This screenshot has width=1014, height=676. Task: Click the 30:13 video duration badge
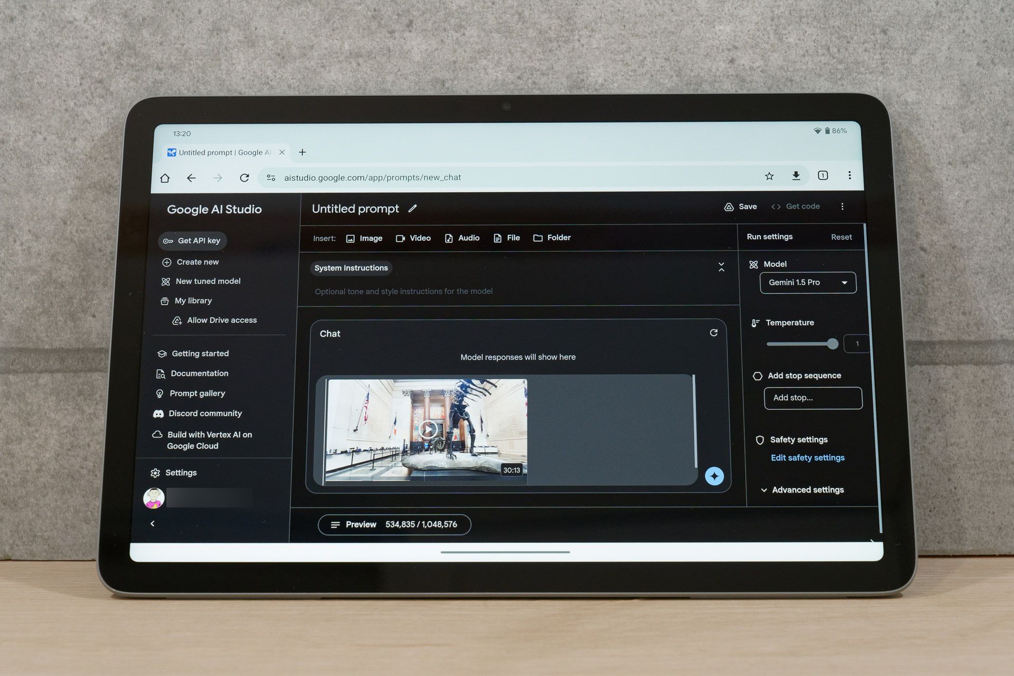tap(511, 470)
